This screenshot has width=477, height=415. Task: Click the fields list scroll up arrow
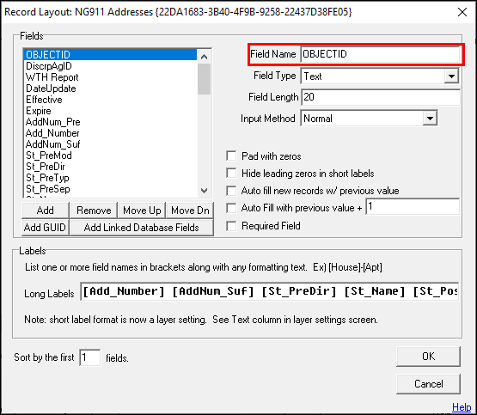pyautogui.click(x=205, y=57)
